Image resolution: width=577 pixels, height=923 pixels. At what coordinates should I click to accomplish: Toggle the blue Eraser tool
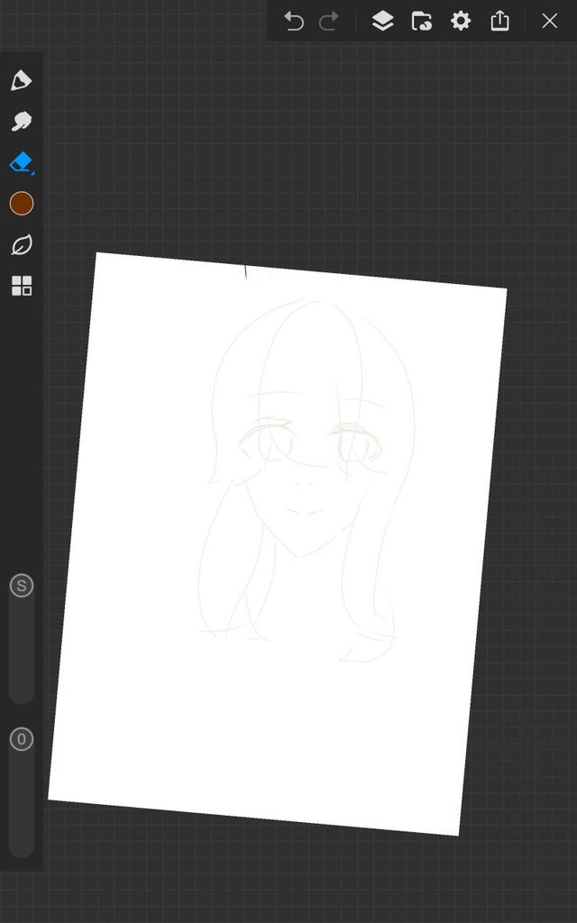(22, 162)
